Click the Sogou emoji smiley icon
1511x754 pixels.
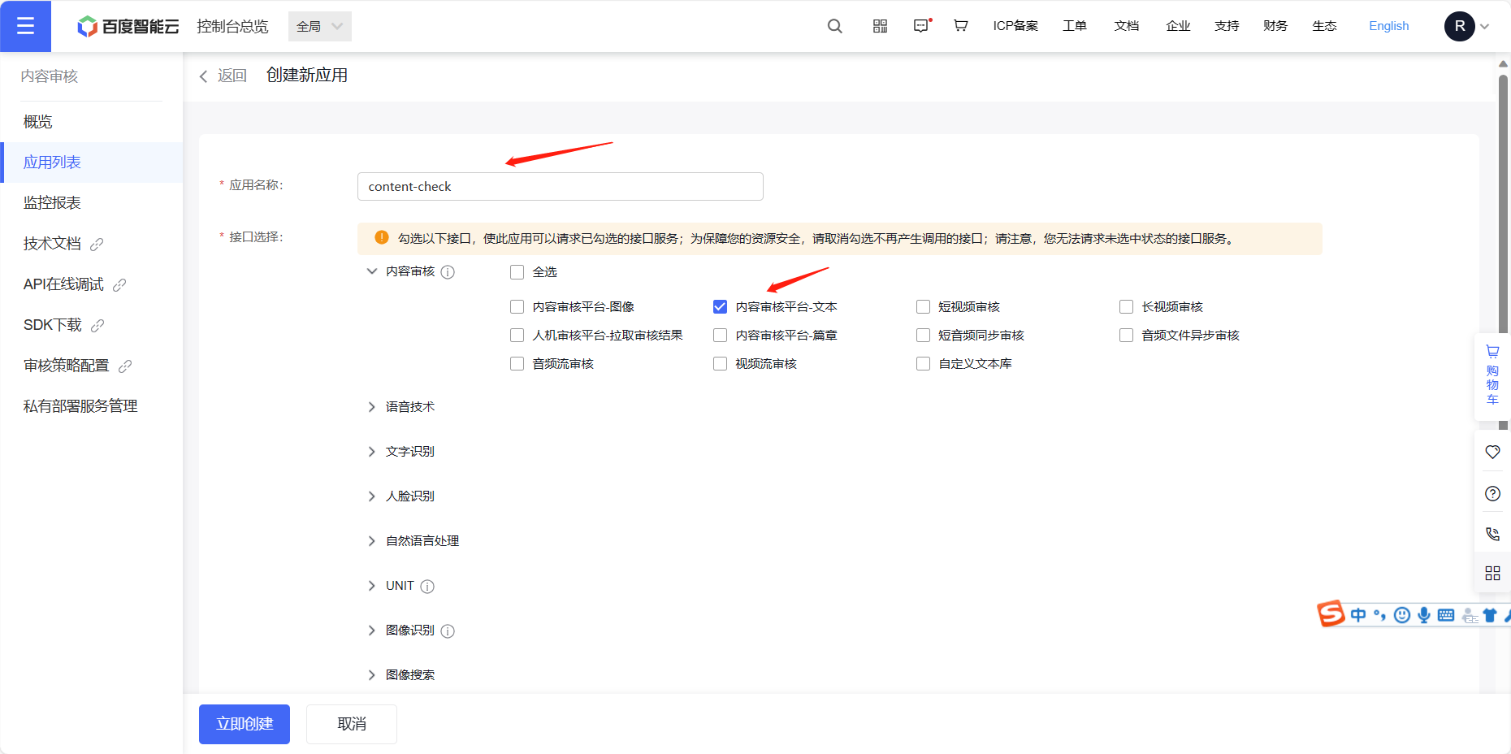[1401, 615]
